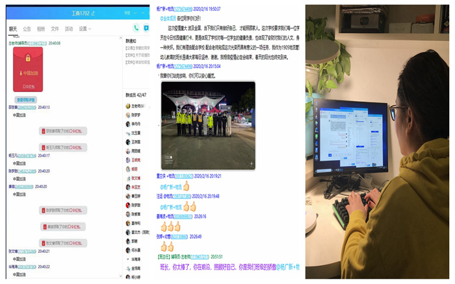
Task: Click the 群成员 42/47 header
Action: 136,94
